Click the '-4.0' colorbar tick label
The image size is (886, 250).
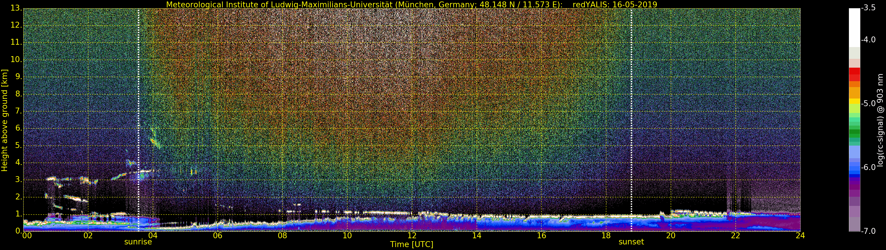point(868,40)
